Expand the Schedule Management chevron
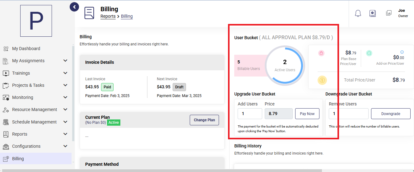Image resolution: width=414 pixels, height=172 pixels. (65, 122)
